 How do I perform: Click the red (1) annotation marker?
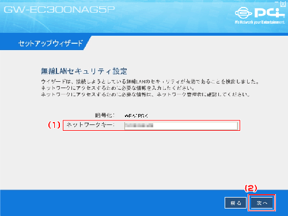[x=54, y=125]
